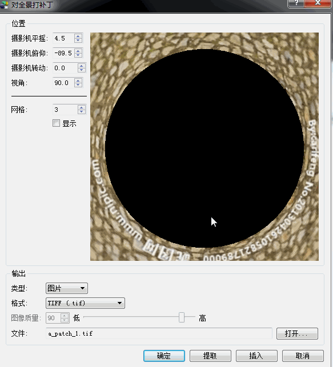Click the 网格 field showing 3
Image resolution: width=333 pixels, height=367 pixels.
tap(65, 110)
